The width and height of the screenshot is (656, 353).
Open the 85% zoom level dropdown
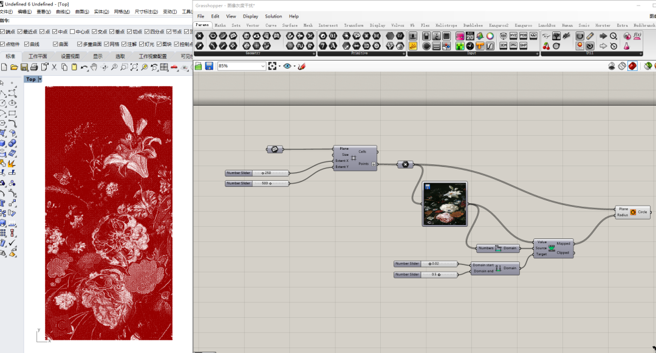click(x=263, y=66)
